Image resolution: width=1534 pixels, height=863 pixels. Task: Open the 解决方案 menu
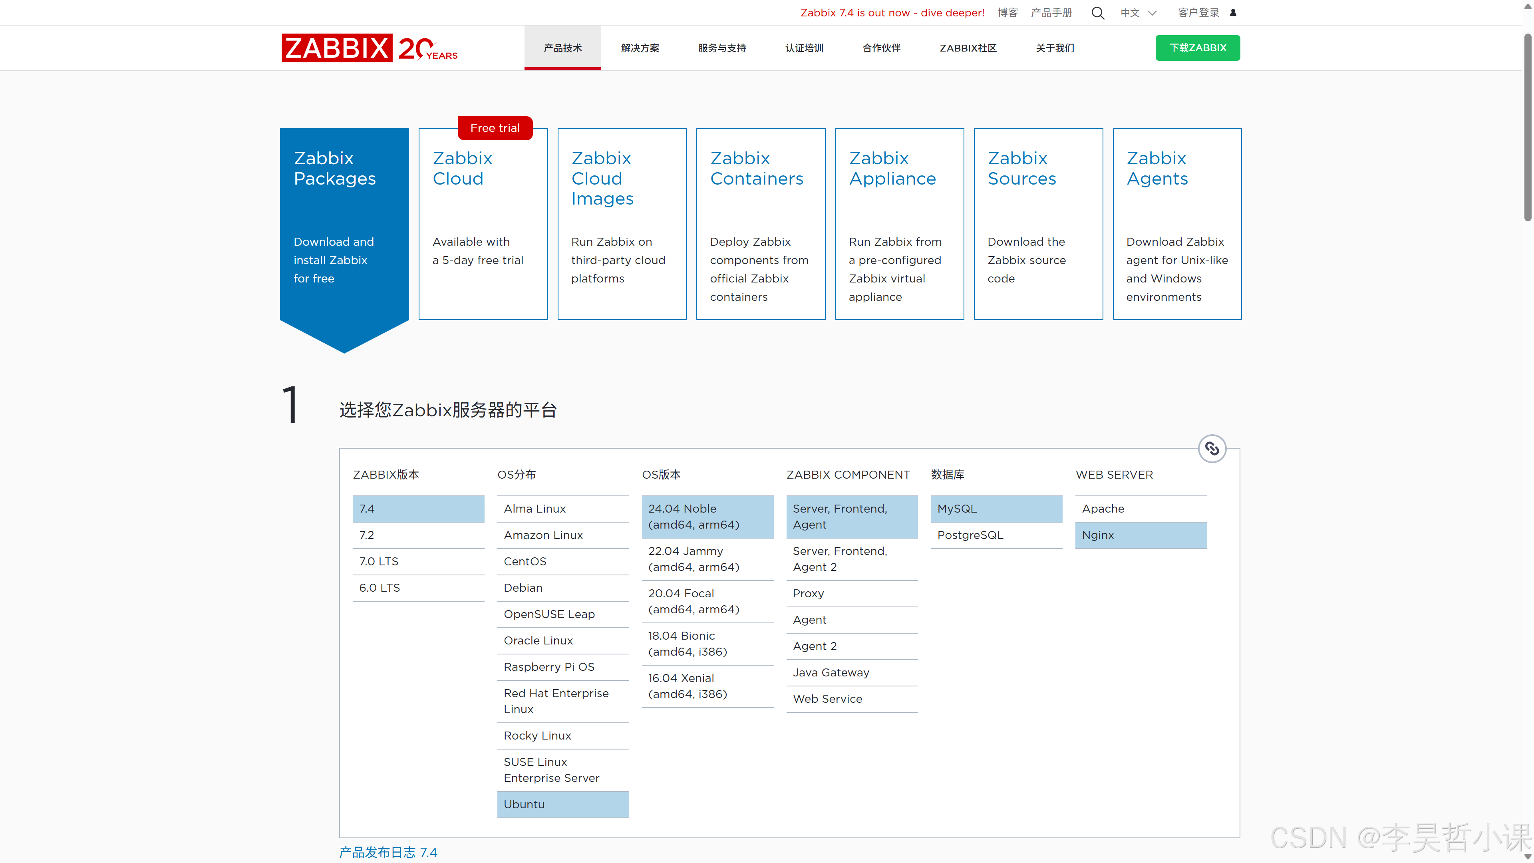coord(640,48)
